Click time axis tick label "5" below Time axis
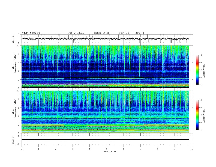 click(x=107, y=149)
